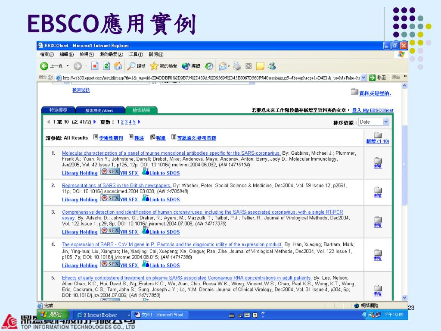
Task: Open the Home page house icon
Action: point(118,66)
